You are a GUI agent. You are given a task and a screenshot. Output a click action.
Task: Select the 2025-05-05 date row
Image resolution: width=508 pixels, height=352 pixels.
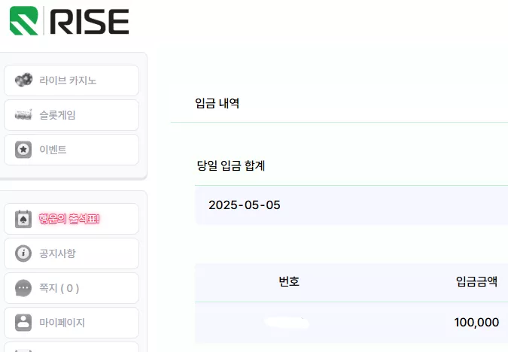tap(351, 205)
